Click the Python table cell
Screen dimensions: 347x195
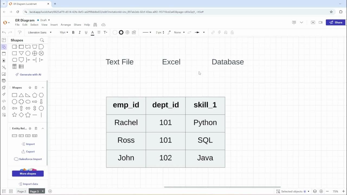pyautogui.click(x=205, y=123)
